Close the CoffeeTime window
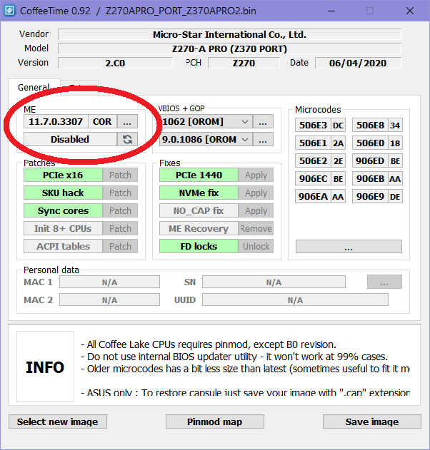430x450 pixels. click(x=410, y=11)
